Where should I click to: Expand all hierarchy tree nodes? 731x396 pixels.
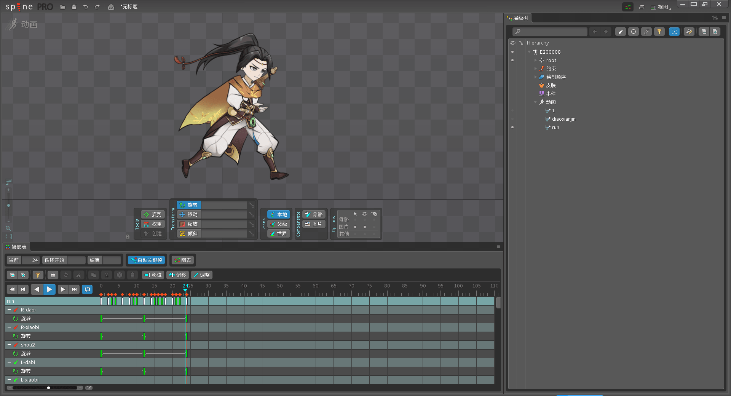pos(715,32)
